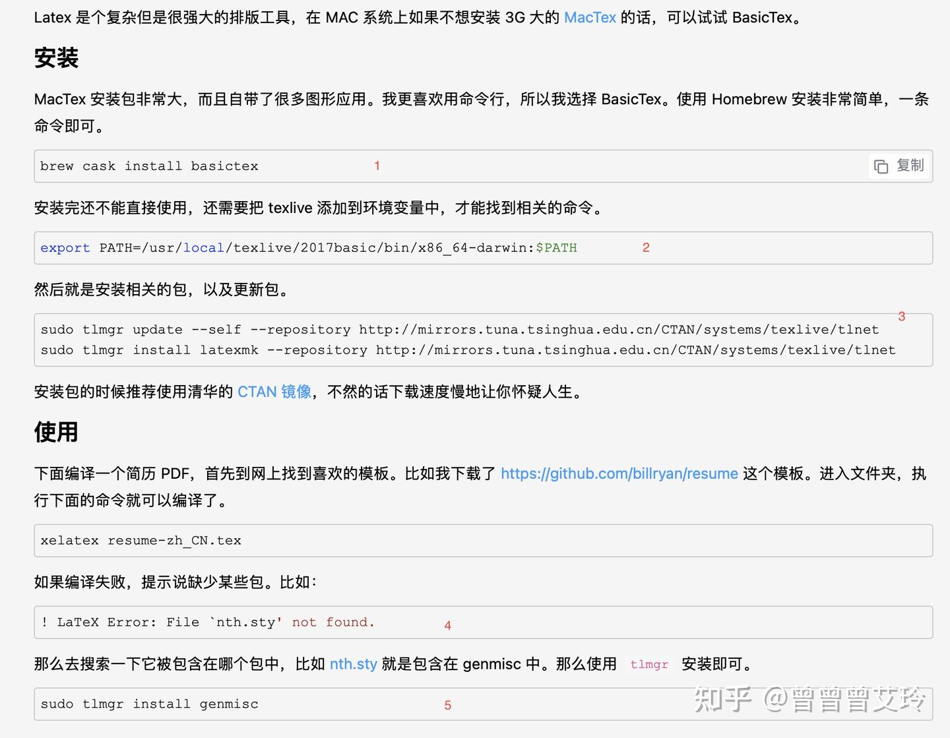The width and height of the screenshot is (950, 738).
Task: Open the CTAN 镜像 link
Action: (274, 392)
